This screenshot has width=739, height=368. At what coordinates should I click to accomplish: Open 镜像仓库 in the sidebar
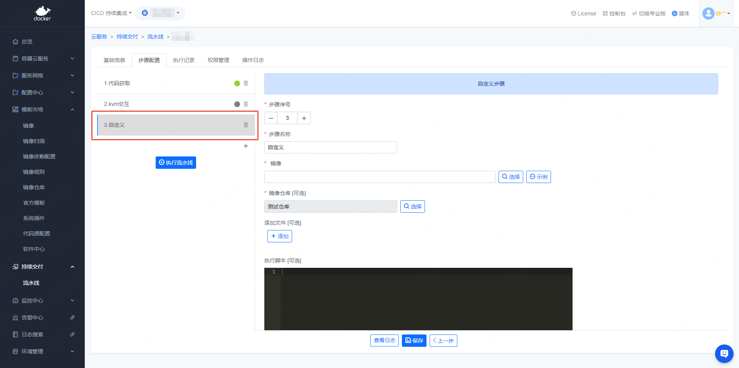pos(34,187)
